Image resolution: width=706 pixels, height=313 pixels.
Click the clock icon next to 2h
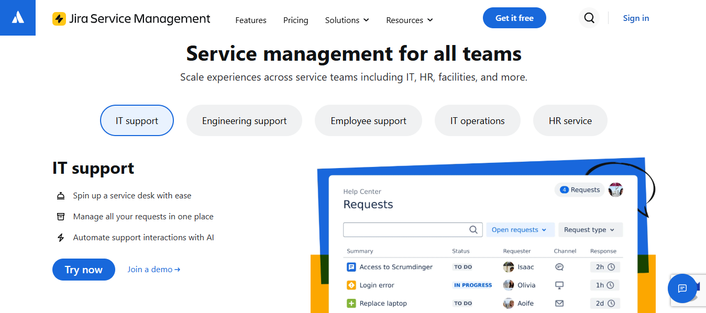pyautogui.click(x=611, y=267)
